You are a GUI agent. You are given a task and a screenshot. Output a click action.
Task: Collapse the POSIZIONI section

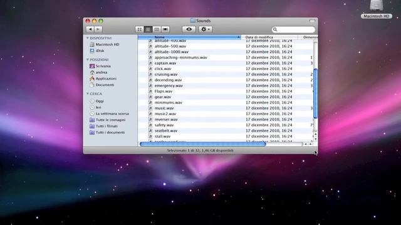pyautogui.click(x=88, y=60)
